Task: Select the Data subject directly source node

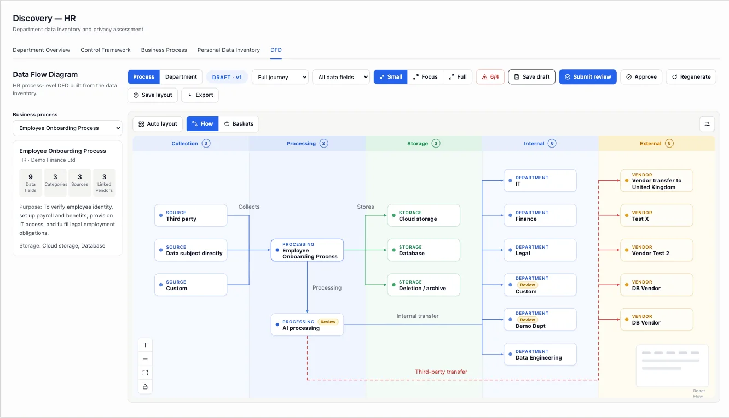Action: coord(190,250)
